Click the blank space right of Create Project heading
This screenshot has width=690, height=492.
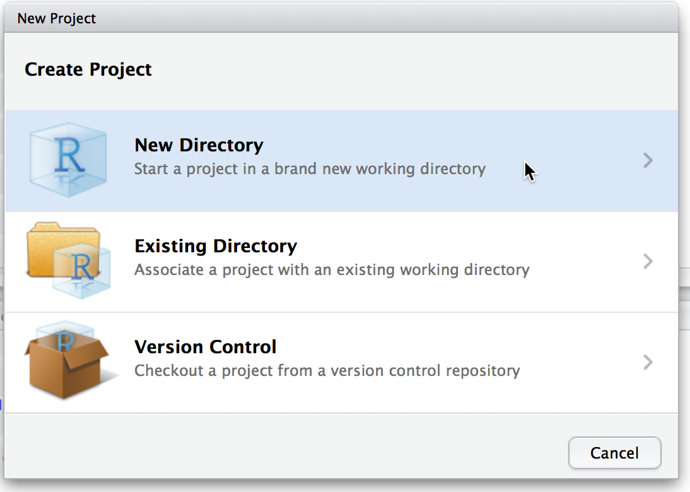(410, 69)
